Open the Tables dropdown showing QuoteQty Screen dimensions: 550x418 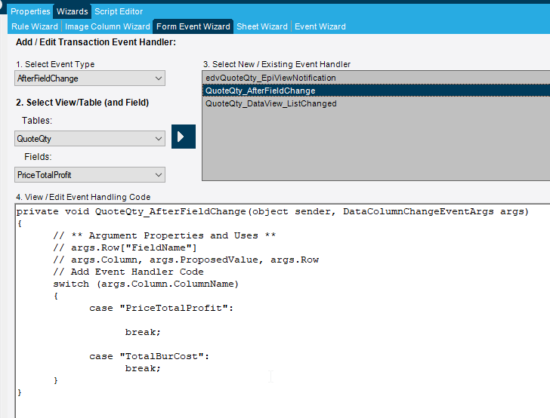[x=90, y=139]
